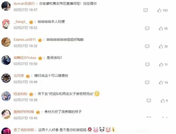Open the _Sang3_ user profile link
The height and width of the screenshot is (134, 176).
(x=20, y=22)
